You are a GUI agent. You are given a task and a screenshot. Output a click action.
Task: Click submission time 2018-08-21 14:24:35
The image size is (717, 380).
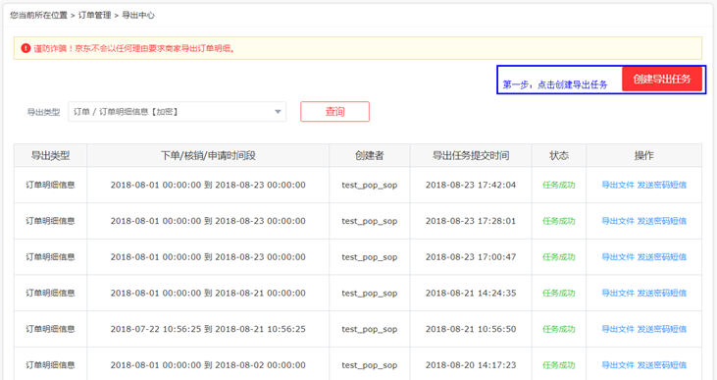[x=471, y=293]
